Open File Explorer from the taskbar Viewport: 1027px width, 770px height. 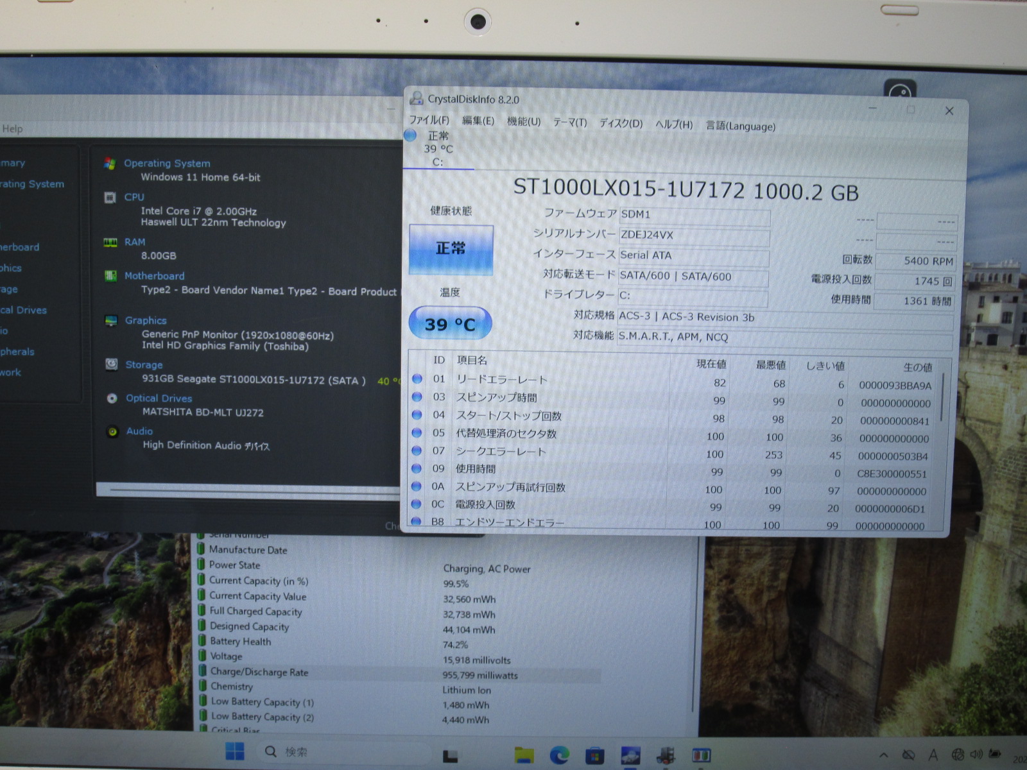524,755
